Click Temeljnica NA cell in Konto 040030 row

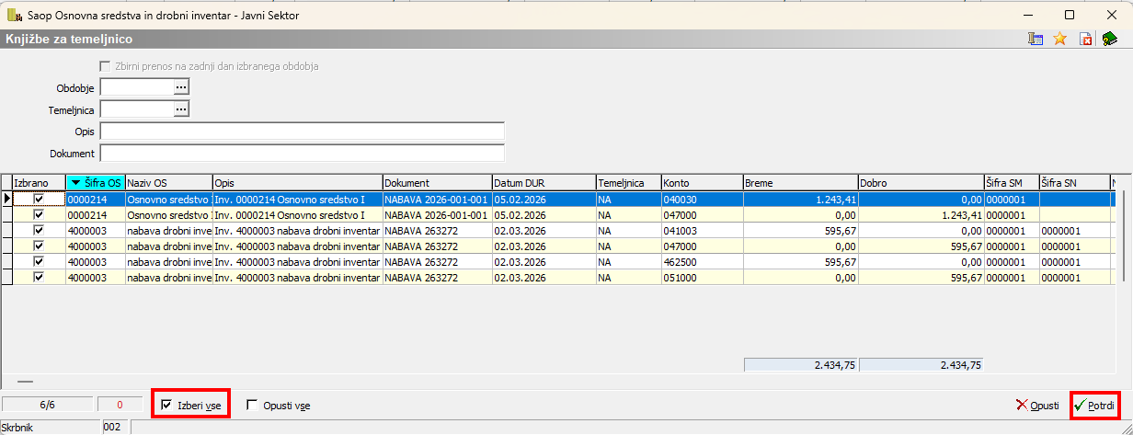628,199
